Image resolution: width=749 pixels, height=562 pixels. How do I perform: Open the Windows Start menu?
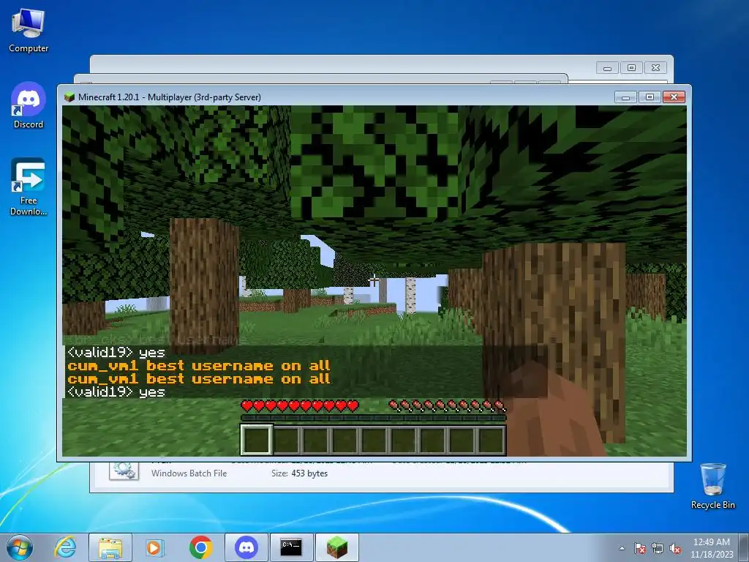(19, 547)
